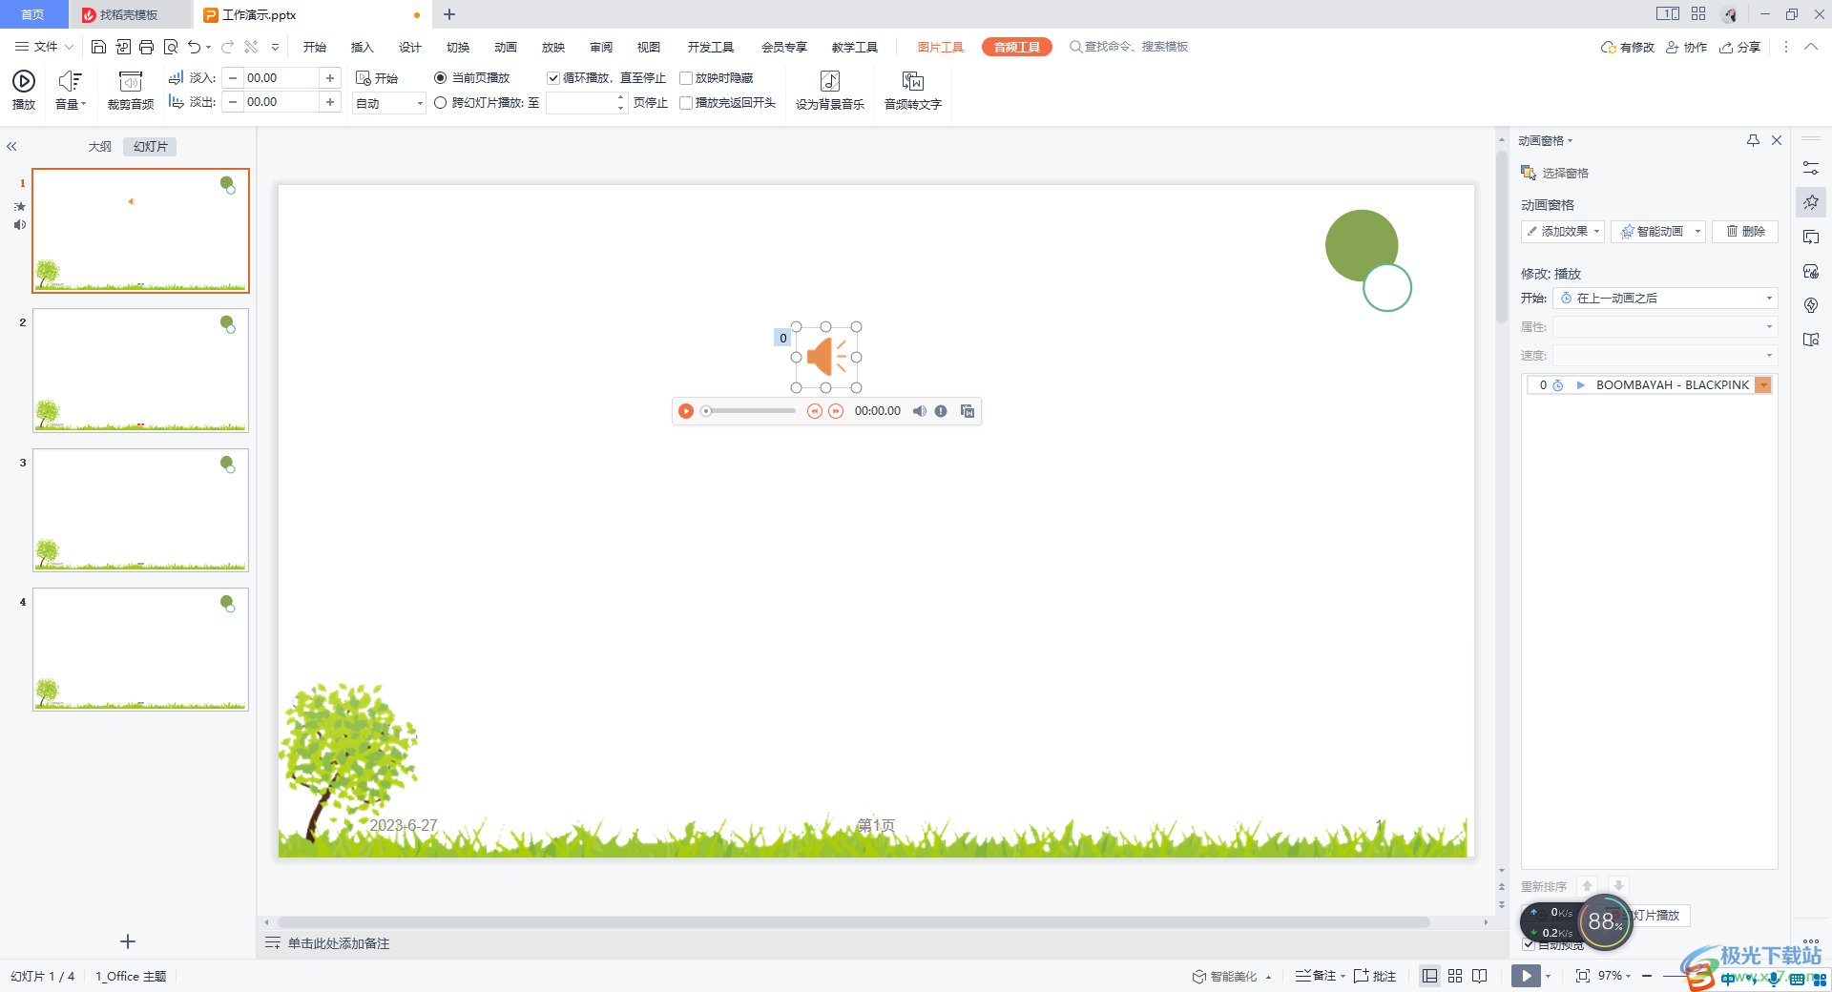Set audio as background music
Screen dimensions: 1832x992
pos(830,90)
